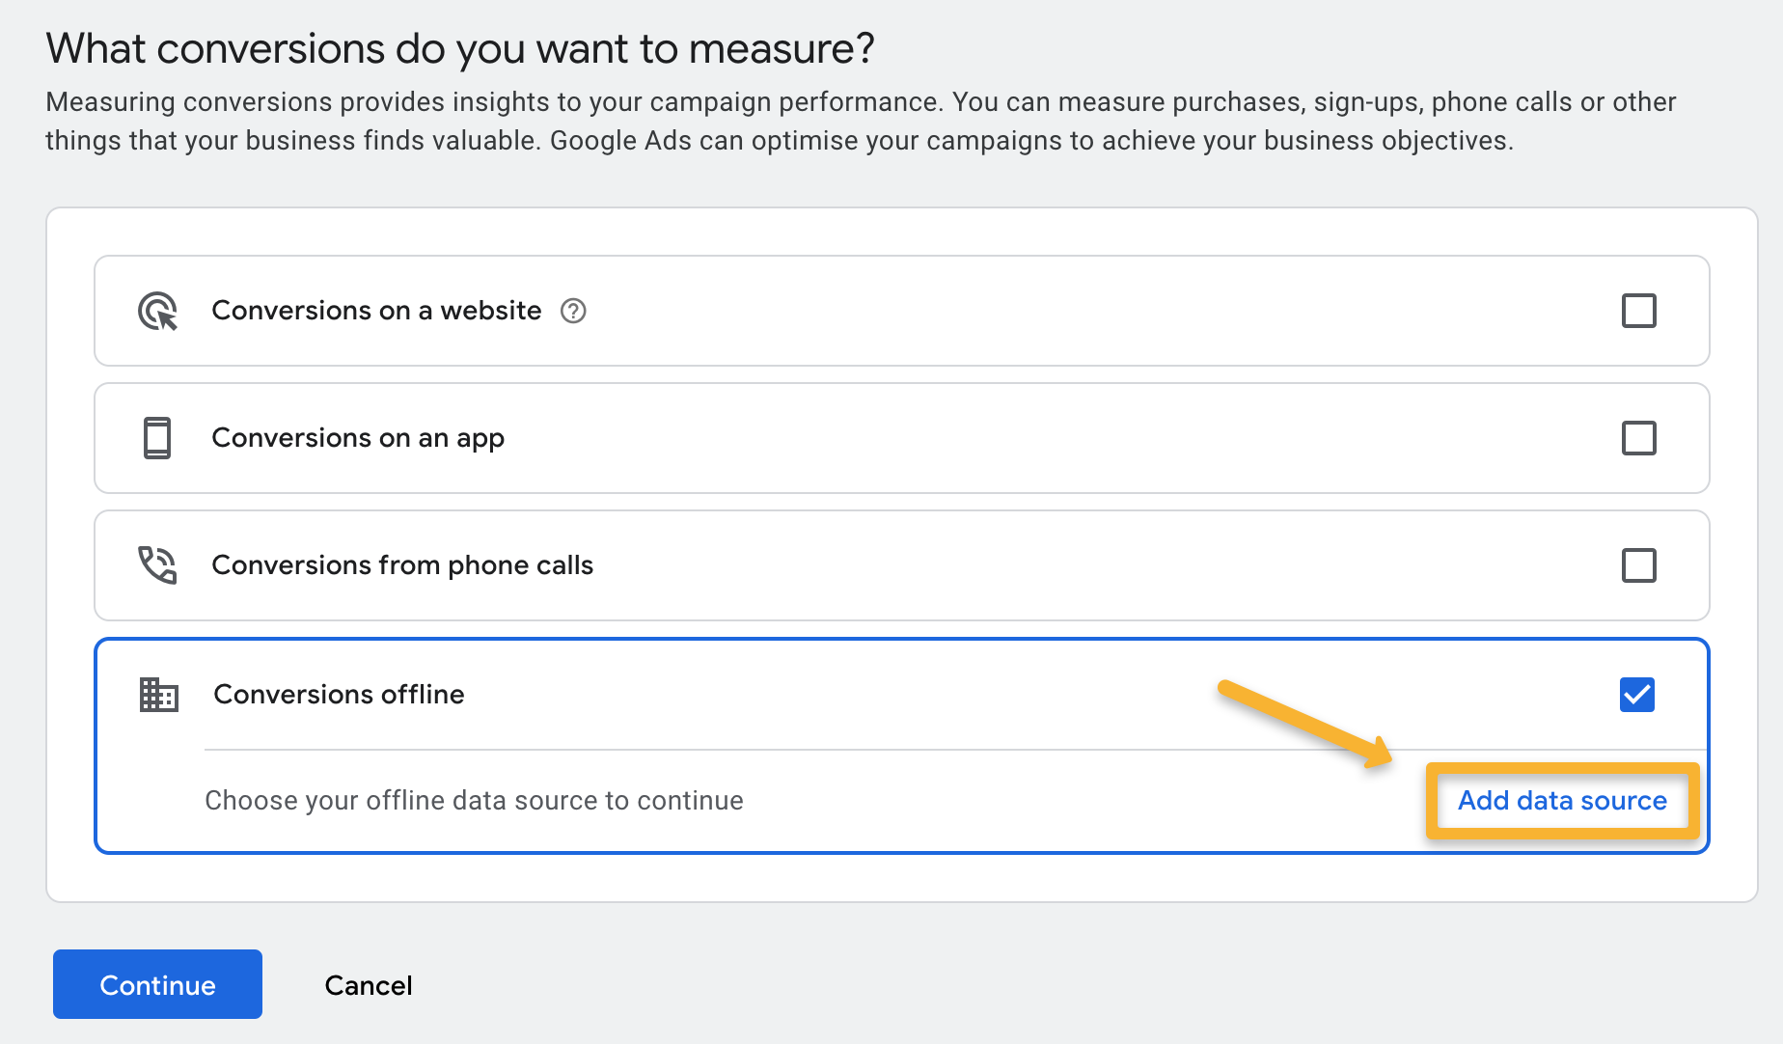
Task: Select the Conversions on a website label
Action: point(376,311)
